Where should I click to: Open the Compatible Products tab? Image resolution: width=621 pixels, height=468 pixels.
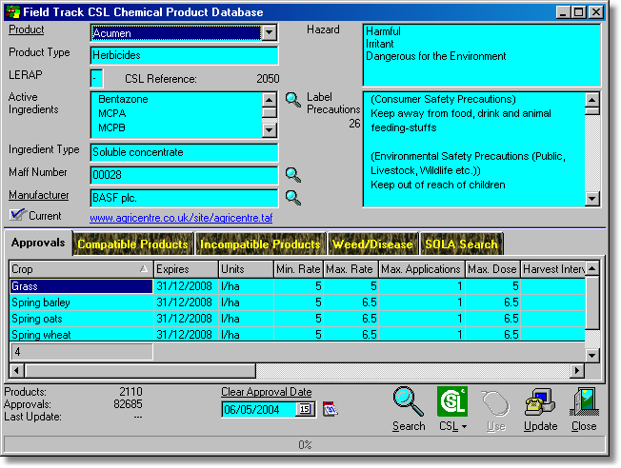(x=132, y=244)
